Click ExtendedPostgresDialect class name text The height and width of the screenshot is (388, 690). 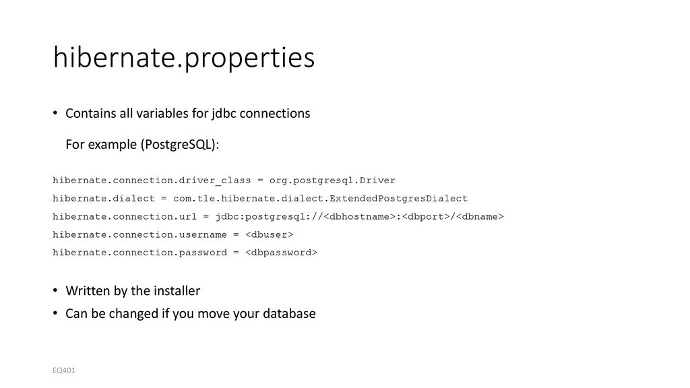click(399, 199)
